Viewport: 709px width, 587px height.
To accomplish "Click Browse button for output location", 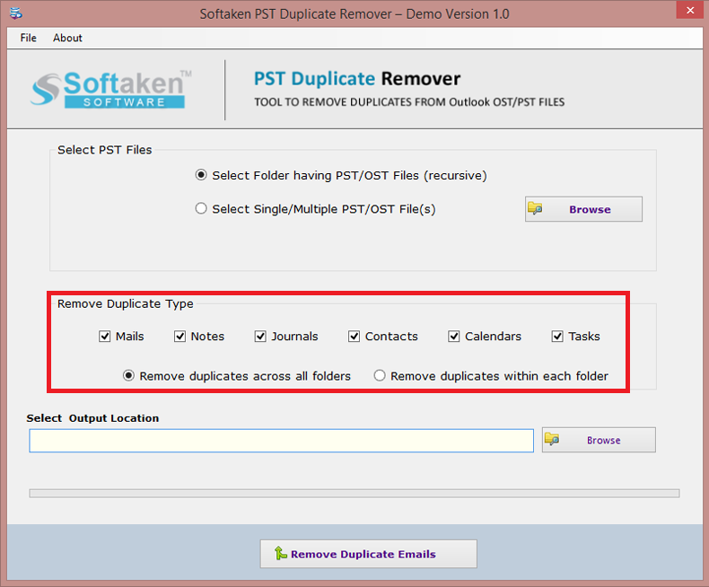I will (599, 440).
